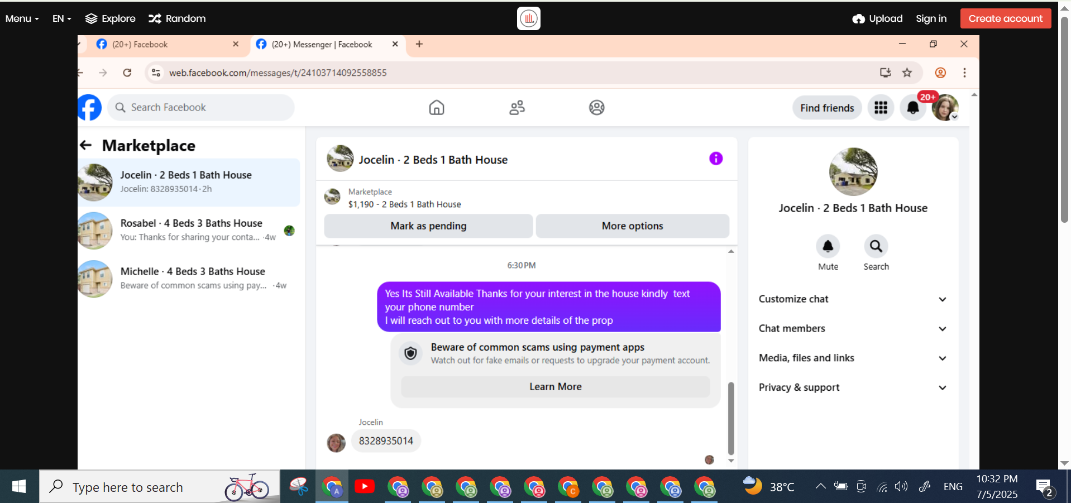The image size is (1071, 503).
Task: Close the Messenger | Facebook tab
Action: pyautogui.click(x=395, y=44)
